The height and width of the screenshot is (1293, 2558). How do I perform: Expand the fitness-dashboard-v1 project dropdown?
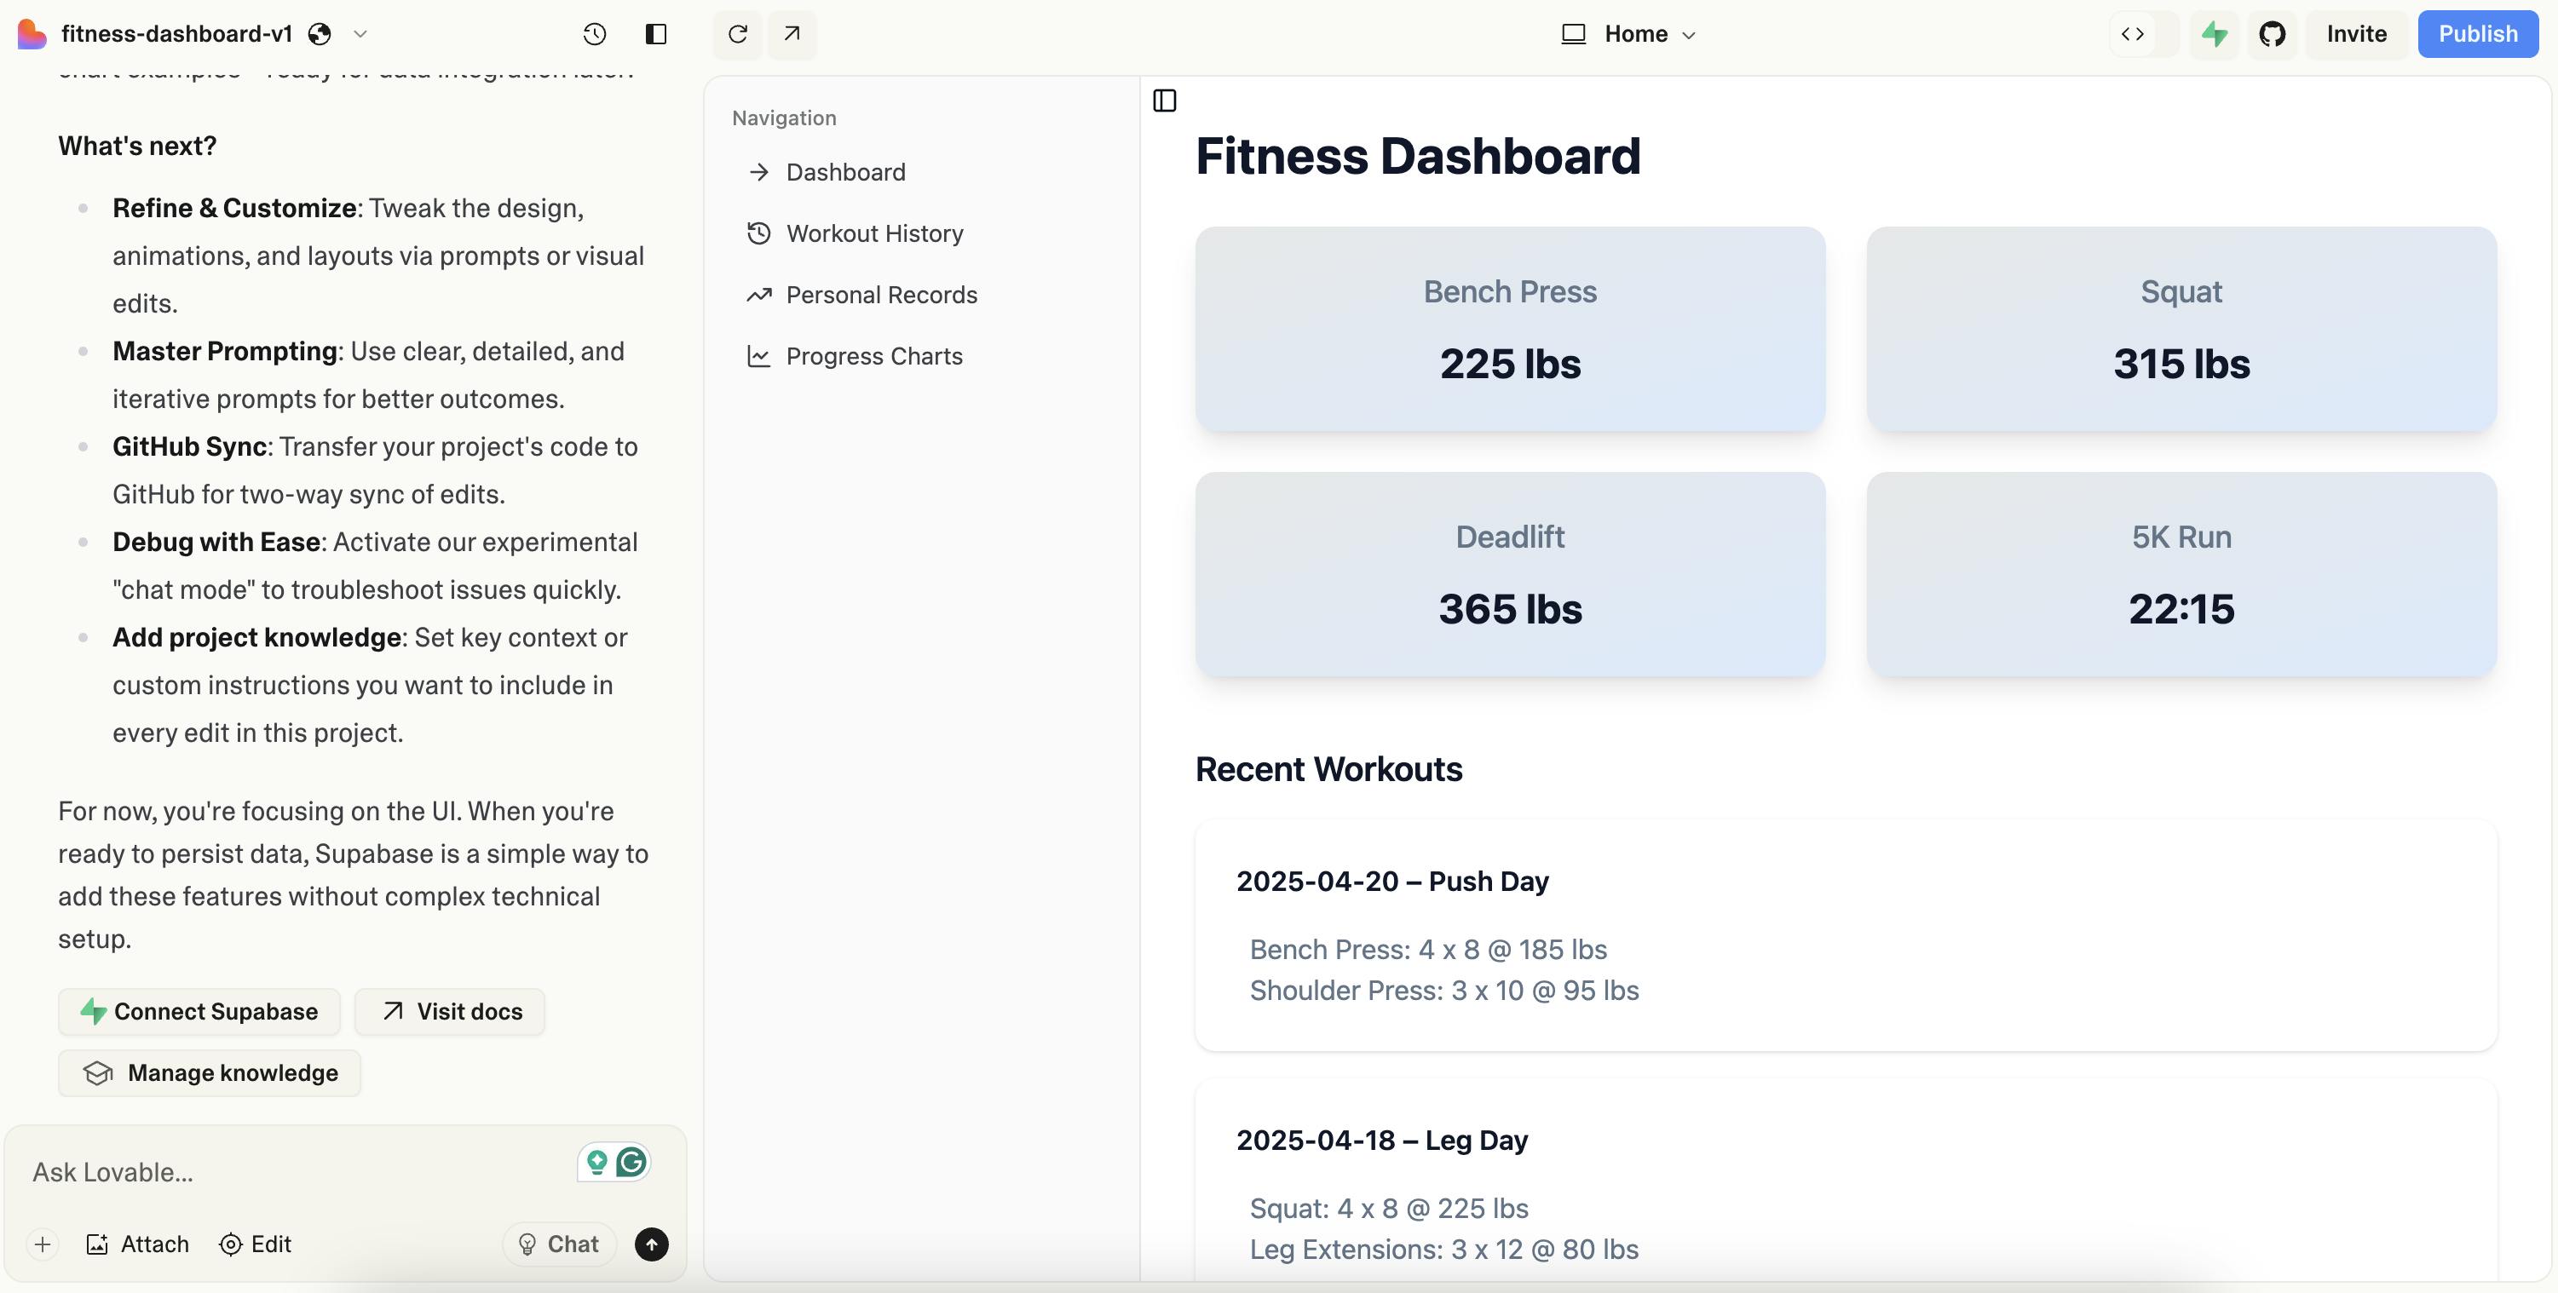tap(360, 34)
